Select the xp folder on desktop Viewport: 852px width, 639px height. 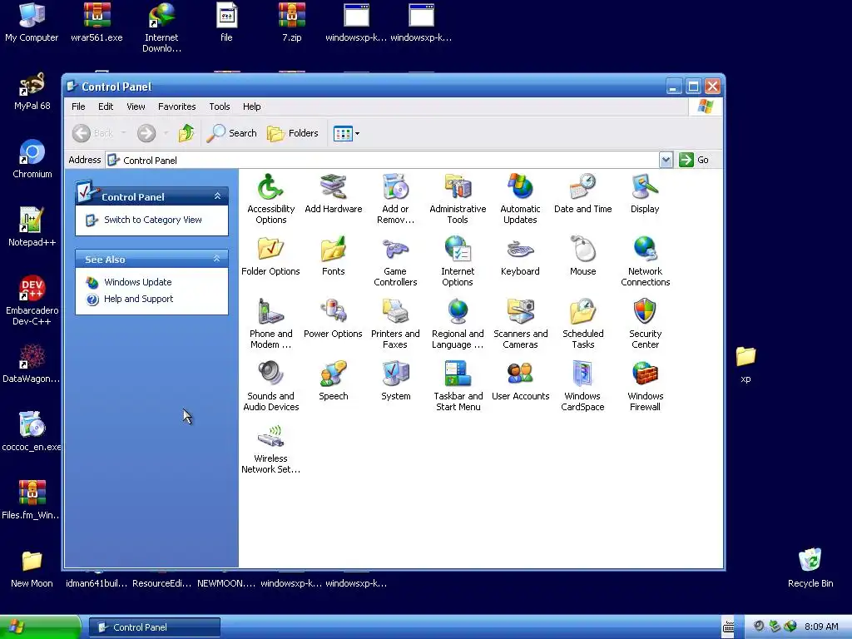coord(745,364)
